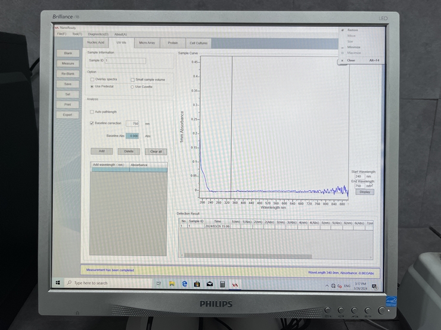Select the Use Cuvette radio button
The height and width of the screenshot is (330, 441).
[132, 87]
